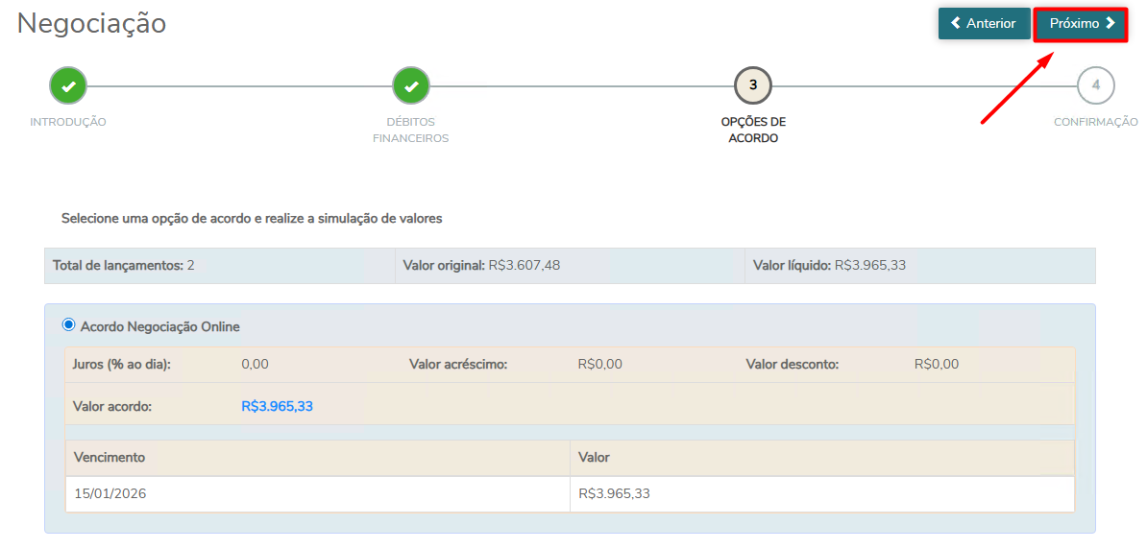Click step 4 Confirmação circle
The height and width of the screenshot is (549, 1147).
[x=1095, y=85]
